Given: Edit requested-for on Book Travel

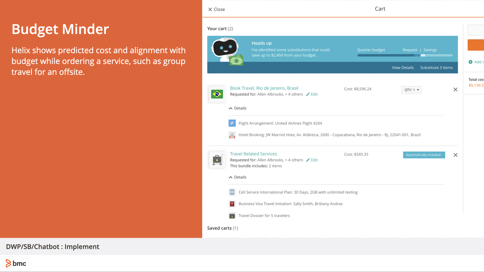Looking at the screenshot, I should click(x=312, y=94).
